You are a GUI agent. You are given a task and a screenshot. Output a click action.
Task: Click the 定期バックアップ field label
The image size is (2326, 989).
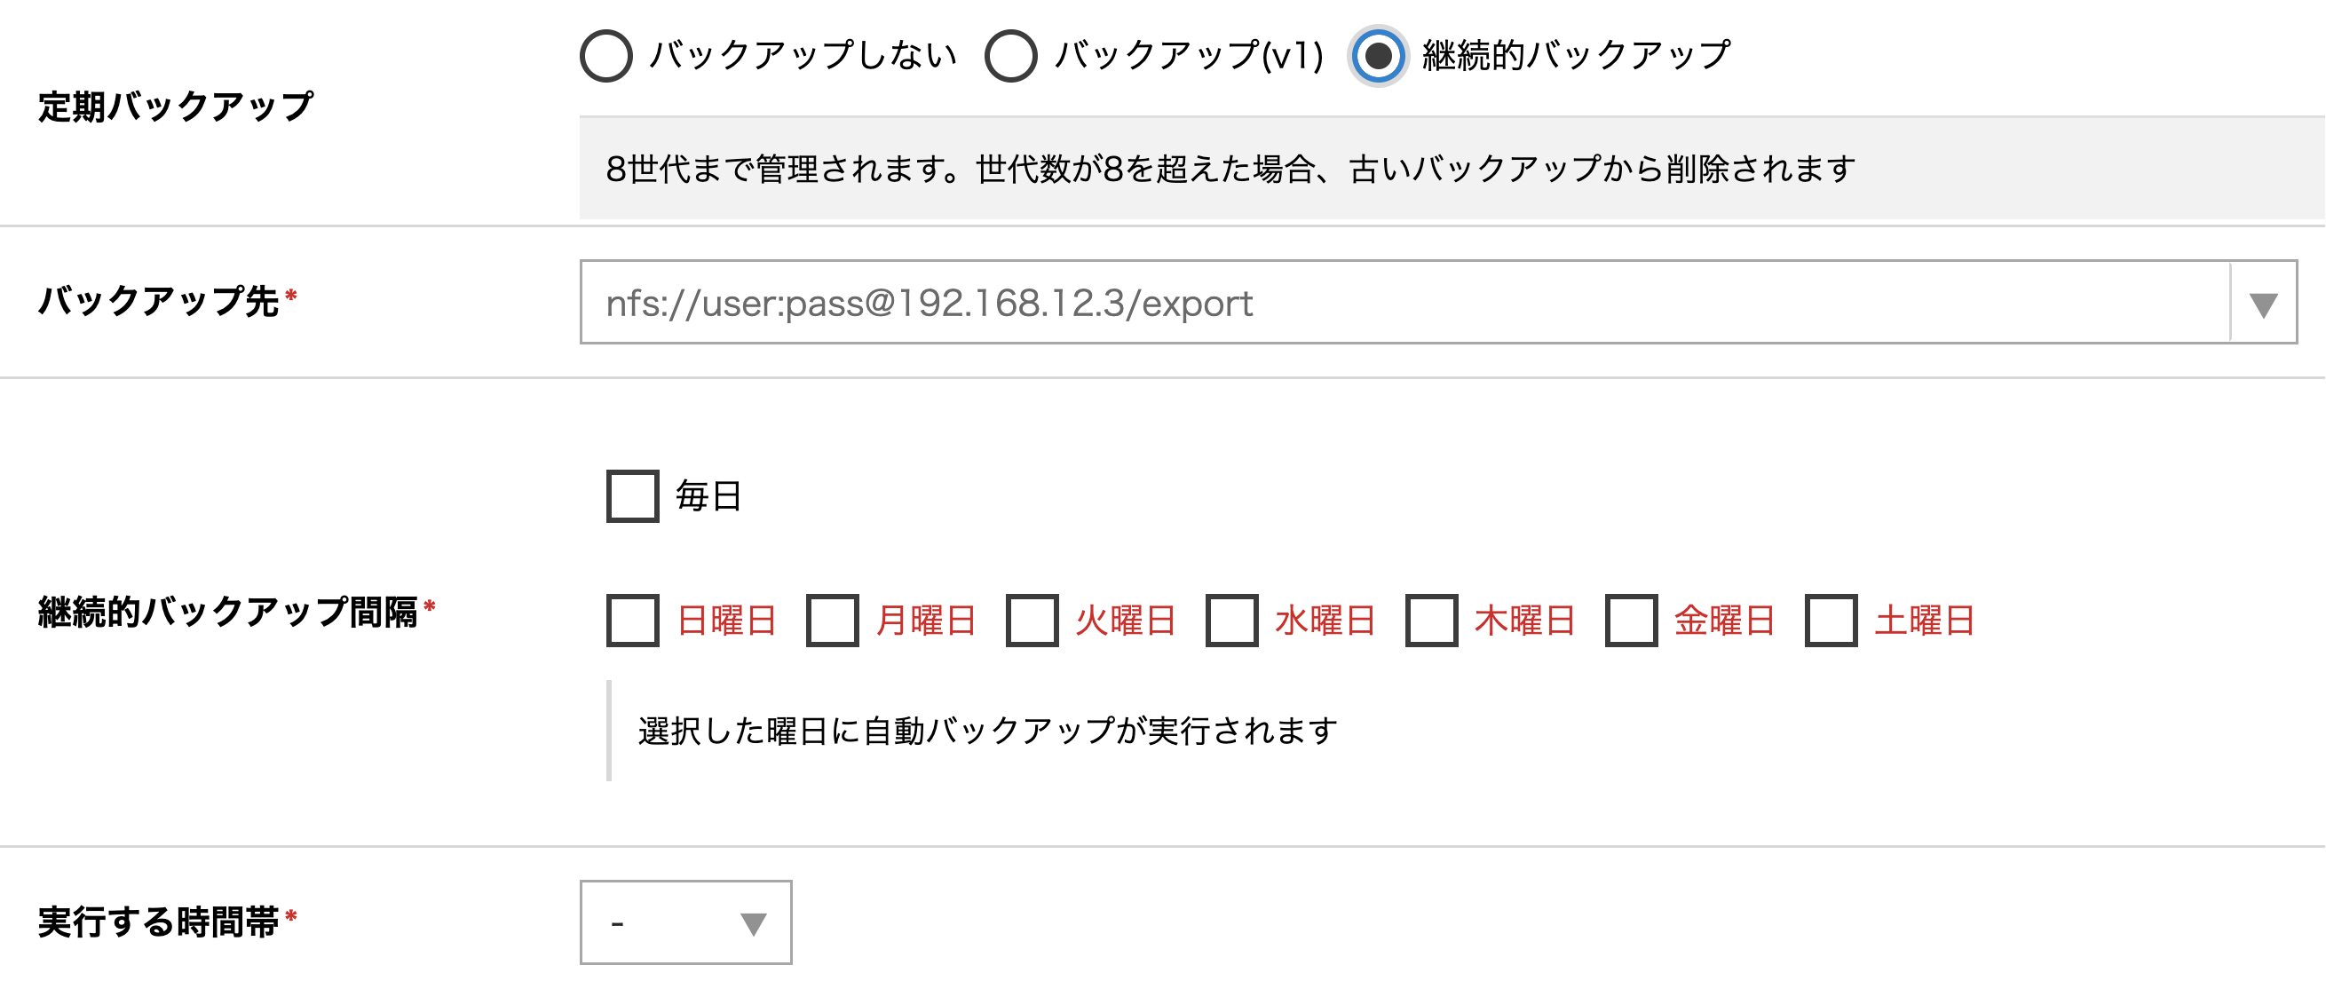175,107
